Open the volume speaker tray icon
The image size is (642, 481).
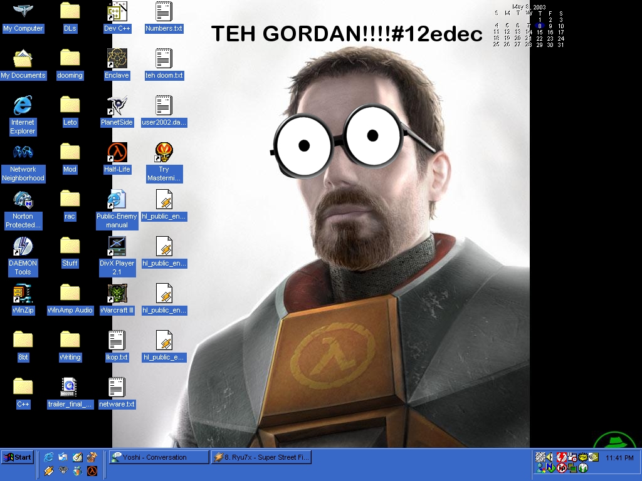[x=550, y=457]
